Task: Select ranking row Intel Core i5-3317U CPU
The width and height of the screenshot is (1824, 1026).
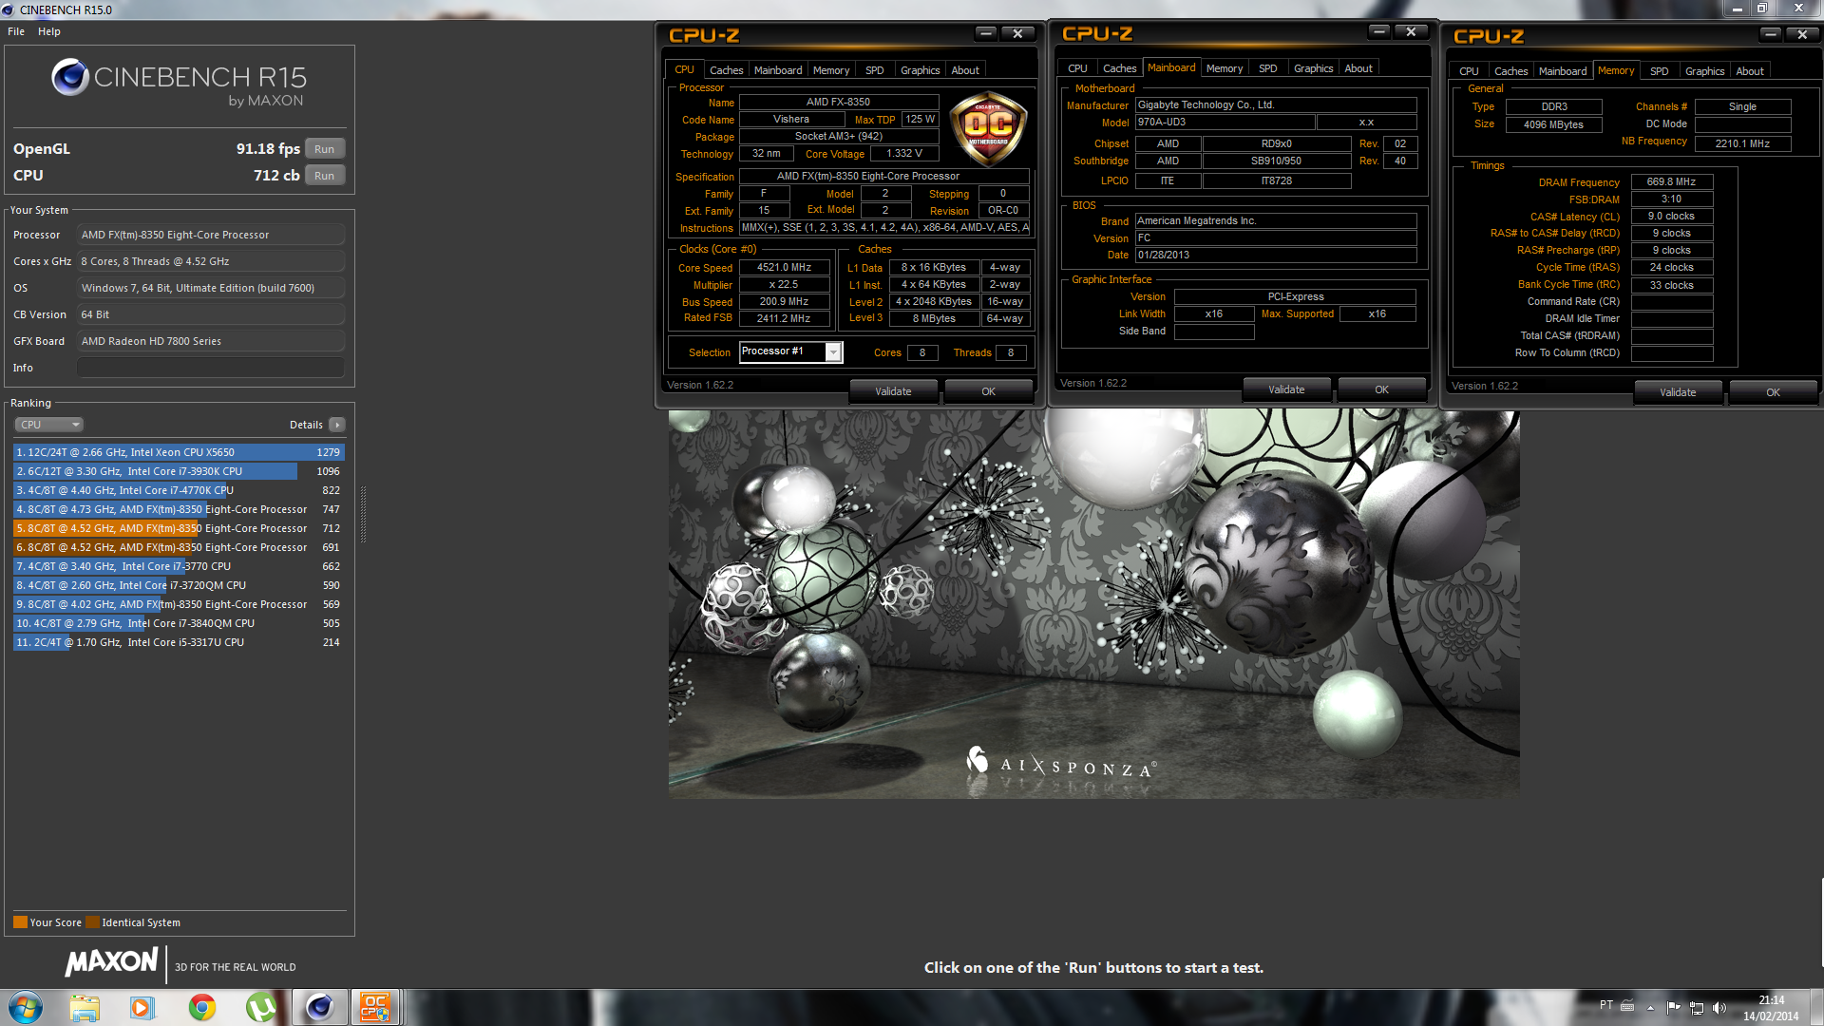Action: pyautogui.click(x=179, y=642)
